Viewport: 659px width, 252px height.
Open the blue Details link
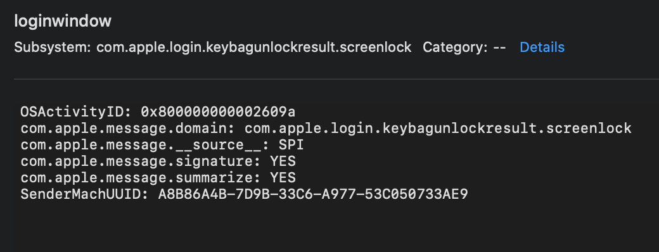pos(542,47)
